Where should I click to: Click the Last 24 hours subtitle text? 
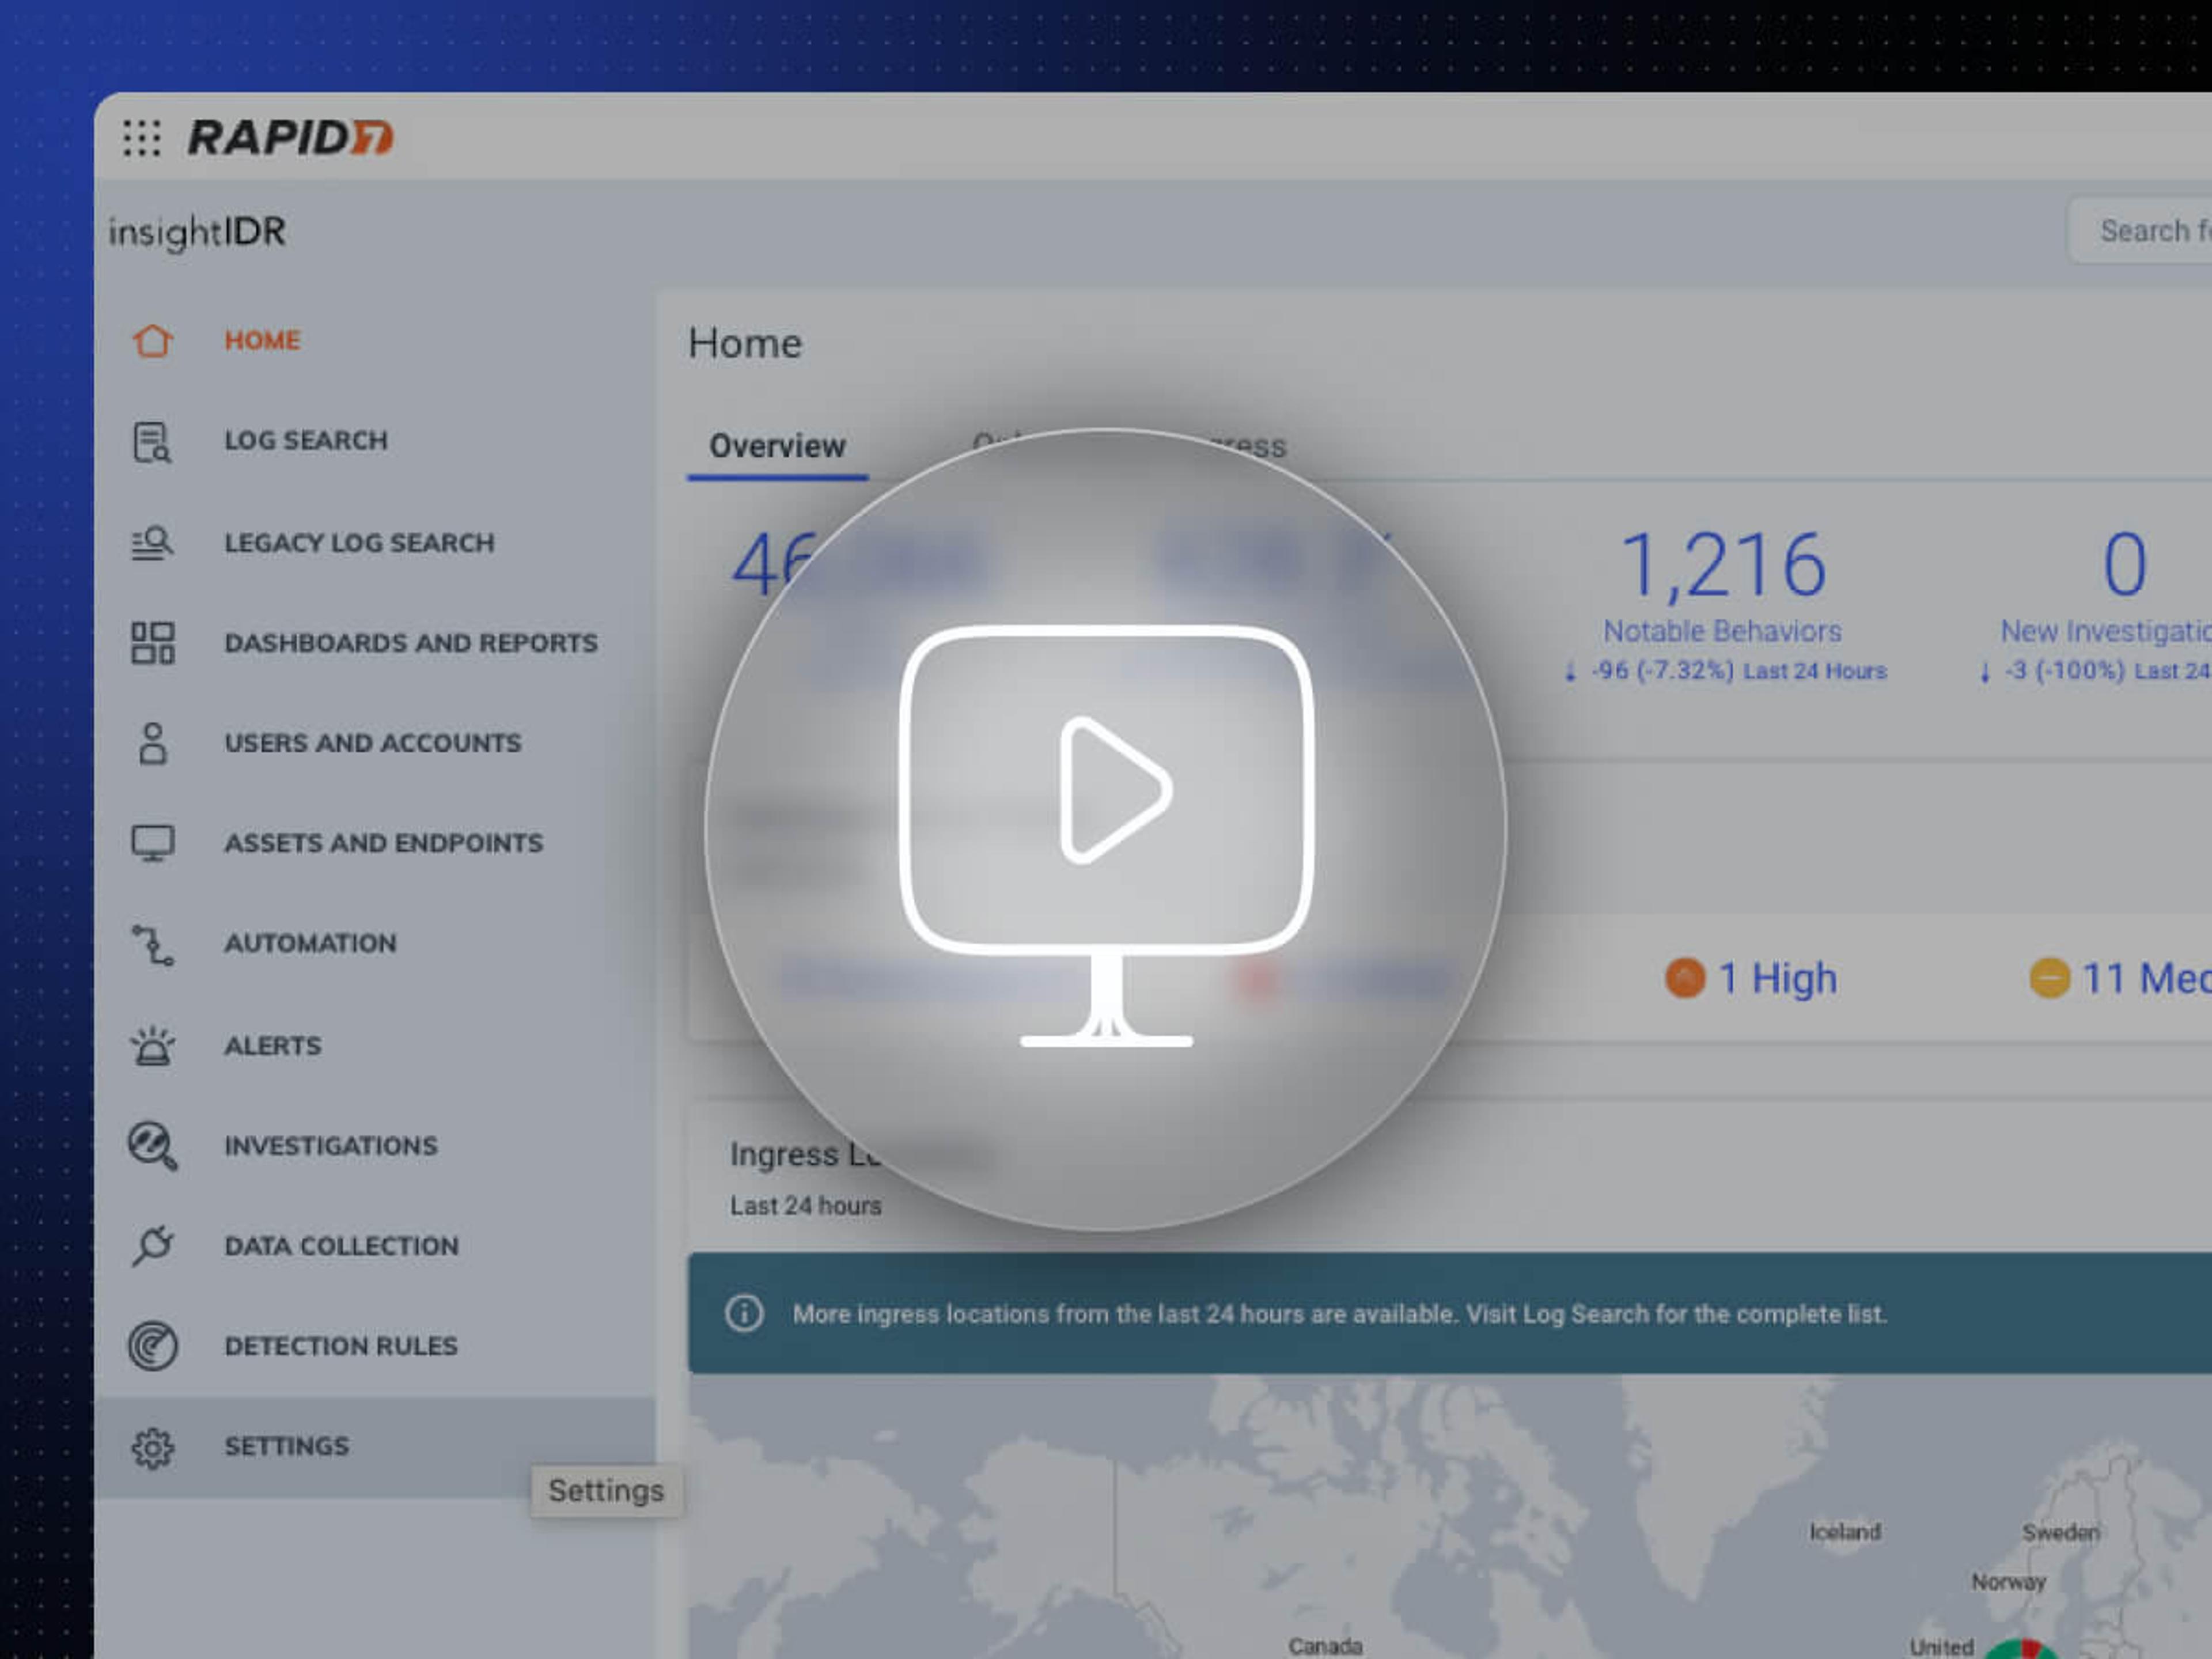(805, 1206)
